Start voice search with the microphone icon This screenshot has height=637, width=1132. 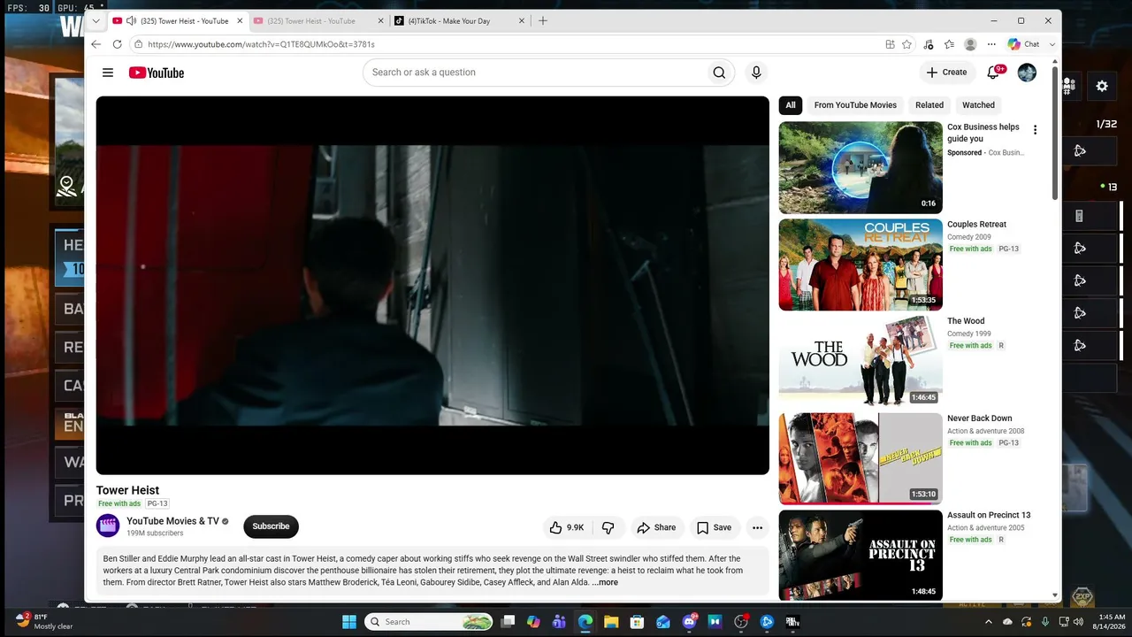(756, 73)
